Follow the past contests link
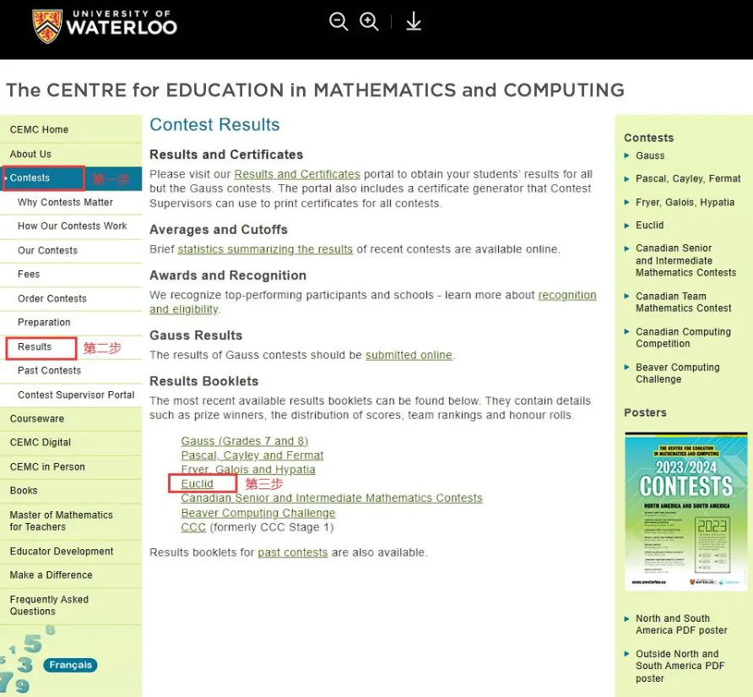The image size is (753, 697). (x=293, y=553)
